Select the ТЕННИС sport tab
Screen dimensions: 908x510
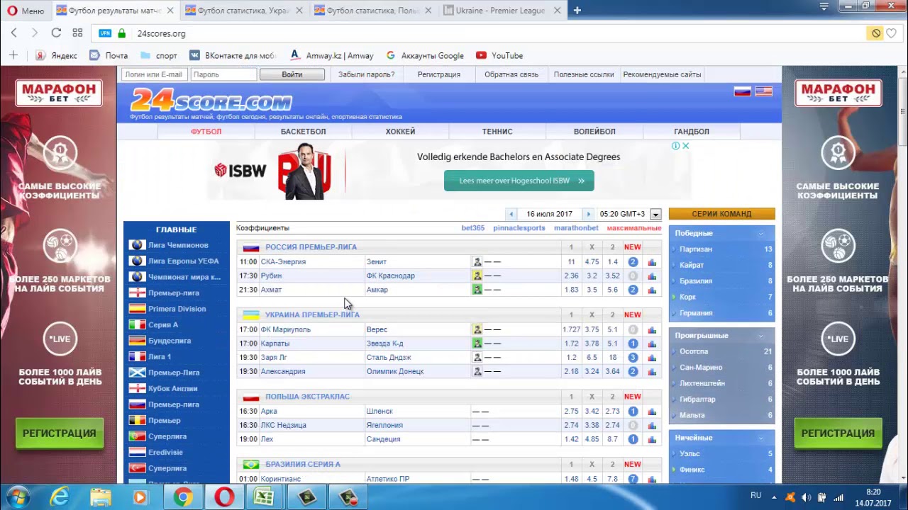tap(497, 131)
